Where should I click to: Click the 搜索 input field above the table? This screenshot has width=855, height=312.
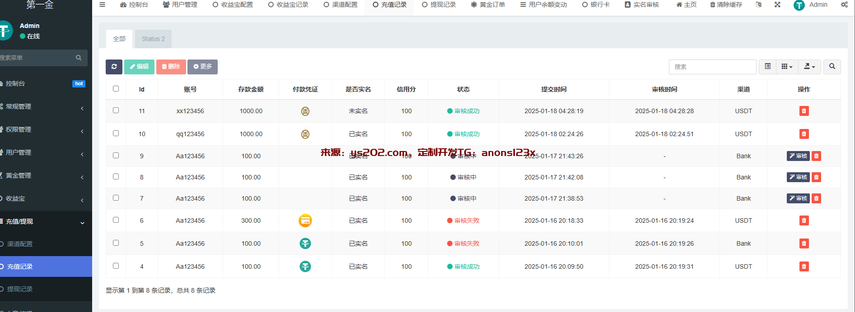click(712, 67)
